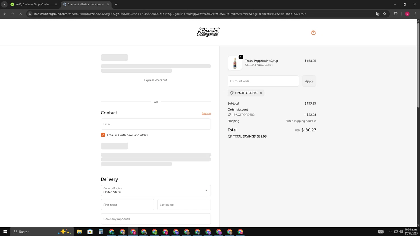This screenshot has width=420, height=236.
Task: Click the Torani Peppermint Syrup thumbnail
Action: pos(235,63)
